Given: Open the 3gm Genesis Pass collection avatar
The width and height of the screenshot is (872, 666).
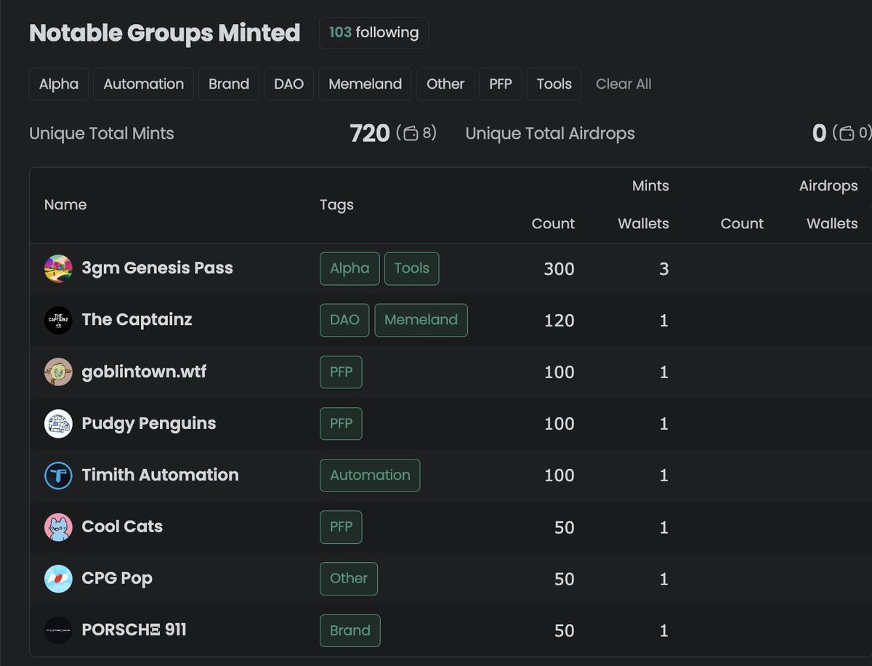Looking at the screenshot, I should [x=58, y=268].
